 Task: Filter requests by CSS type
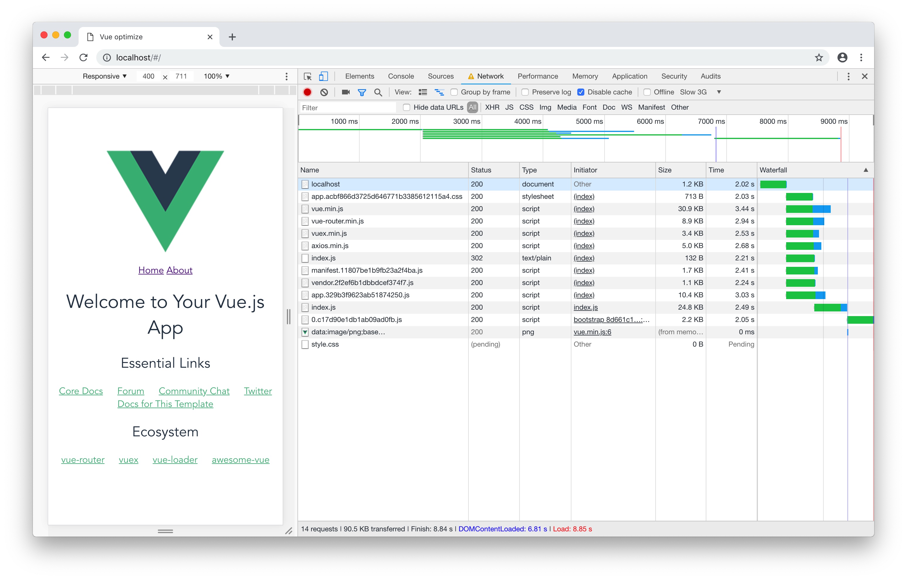point(526,108)
